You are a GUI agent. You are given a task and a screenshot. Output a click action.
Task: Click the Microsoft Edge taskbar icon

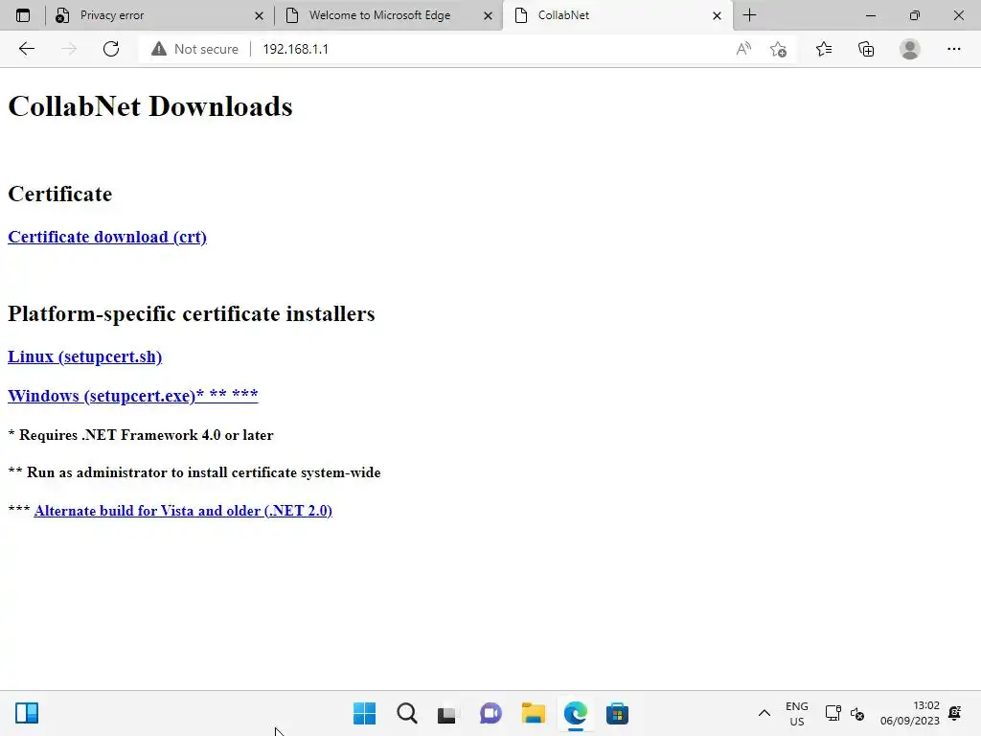click(576, 713)
